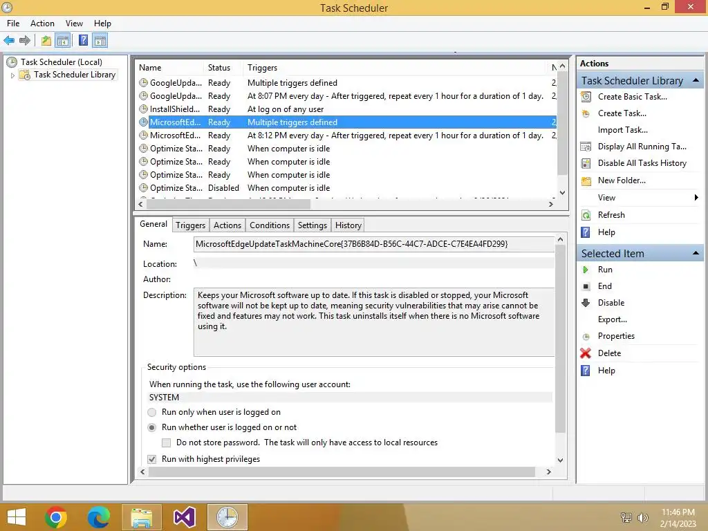The image size is (708, 531).
Task: Click Create Task... link
Action: (x=622, y=113)
